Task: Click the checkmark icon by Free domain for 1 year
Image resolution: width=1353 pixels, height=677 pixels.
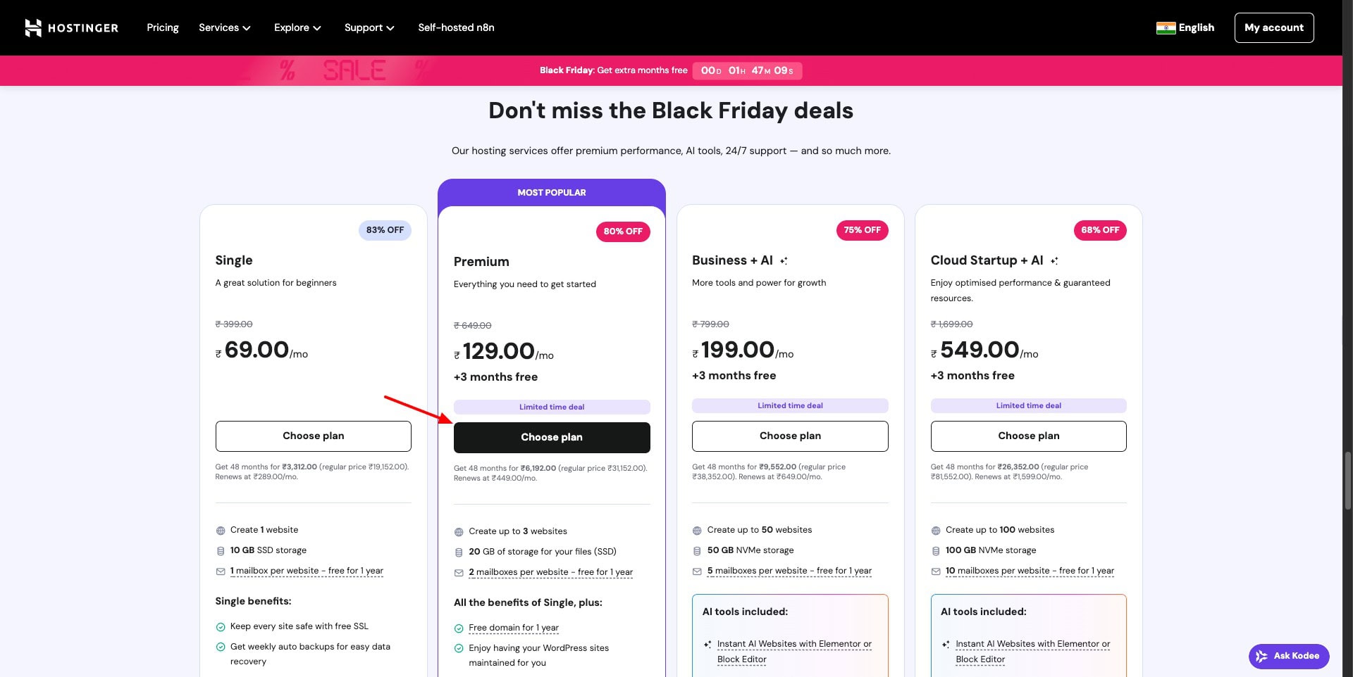Action: 459,628
